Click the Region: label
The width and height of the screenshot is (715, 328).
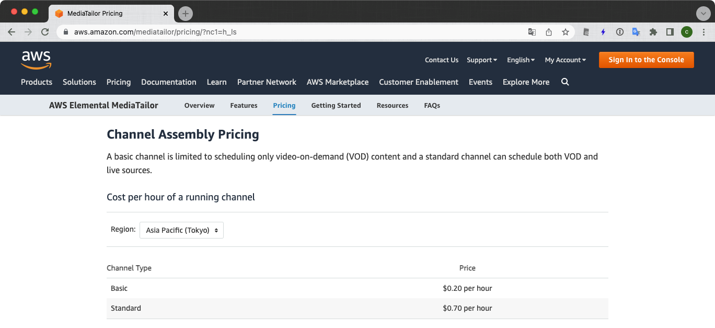[123, 229]
